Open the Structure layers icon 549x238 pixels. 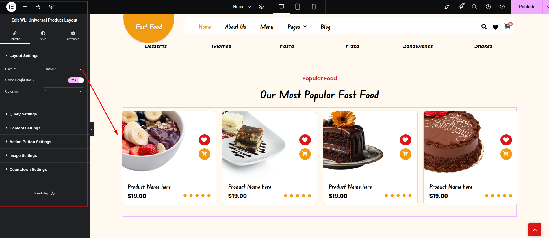pos(51,7)
